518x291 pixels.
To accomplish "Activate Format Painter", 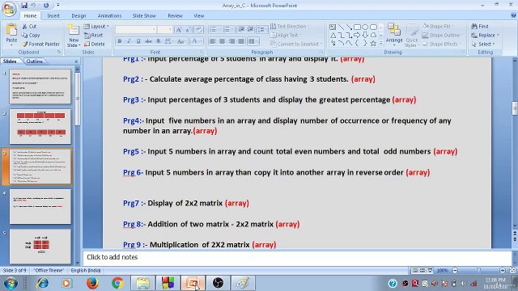I will click(41, 44).
